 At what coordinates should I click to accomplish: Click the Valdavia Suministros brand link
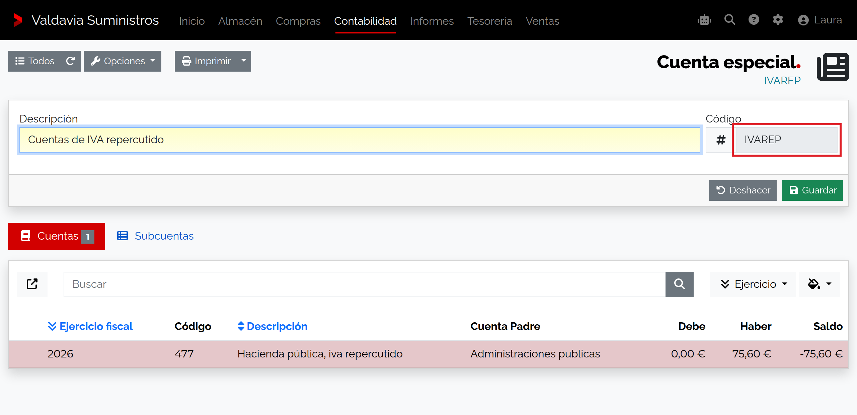[95, 20]
